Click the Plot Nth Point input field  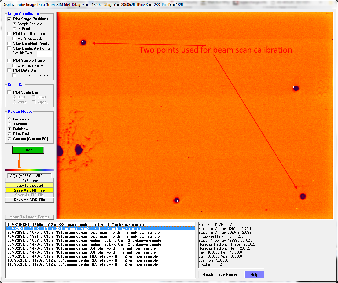coord(44,53)
